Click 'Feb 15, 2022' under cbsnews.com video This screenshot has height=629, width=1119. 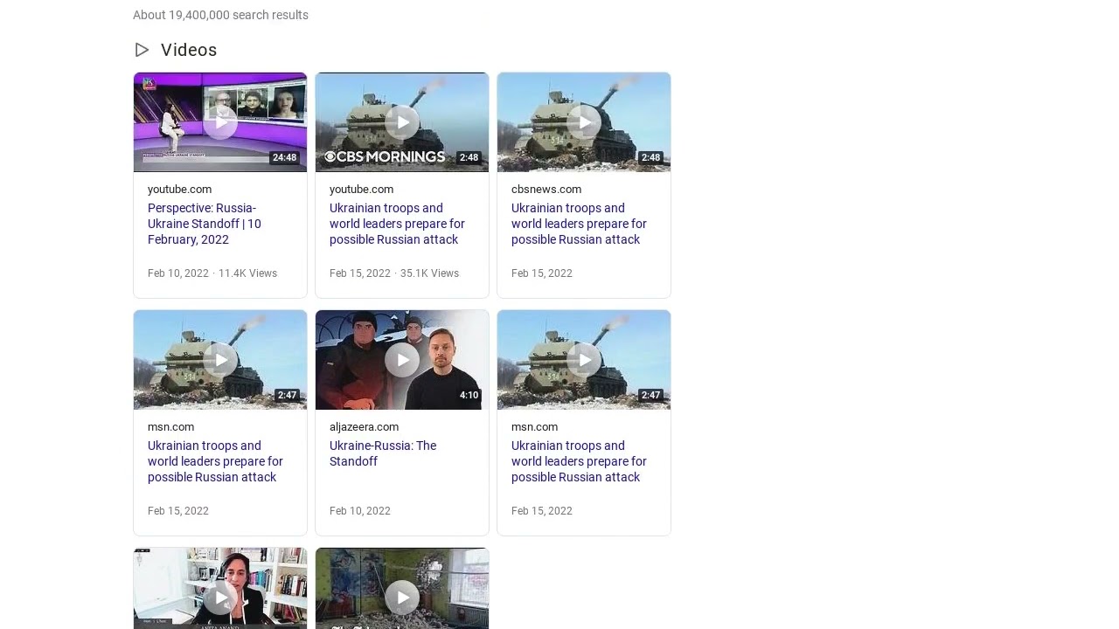542,273
